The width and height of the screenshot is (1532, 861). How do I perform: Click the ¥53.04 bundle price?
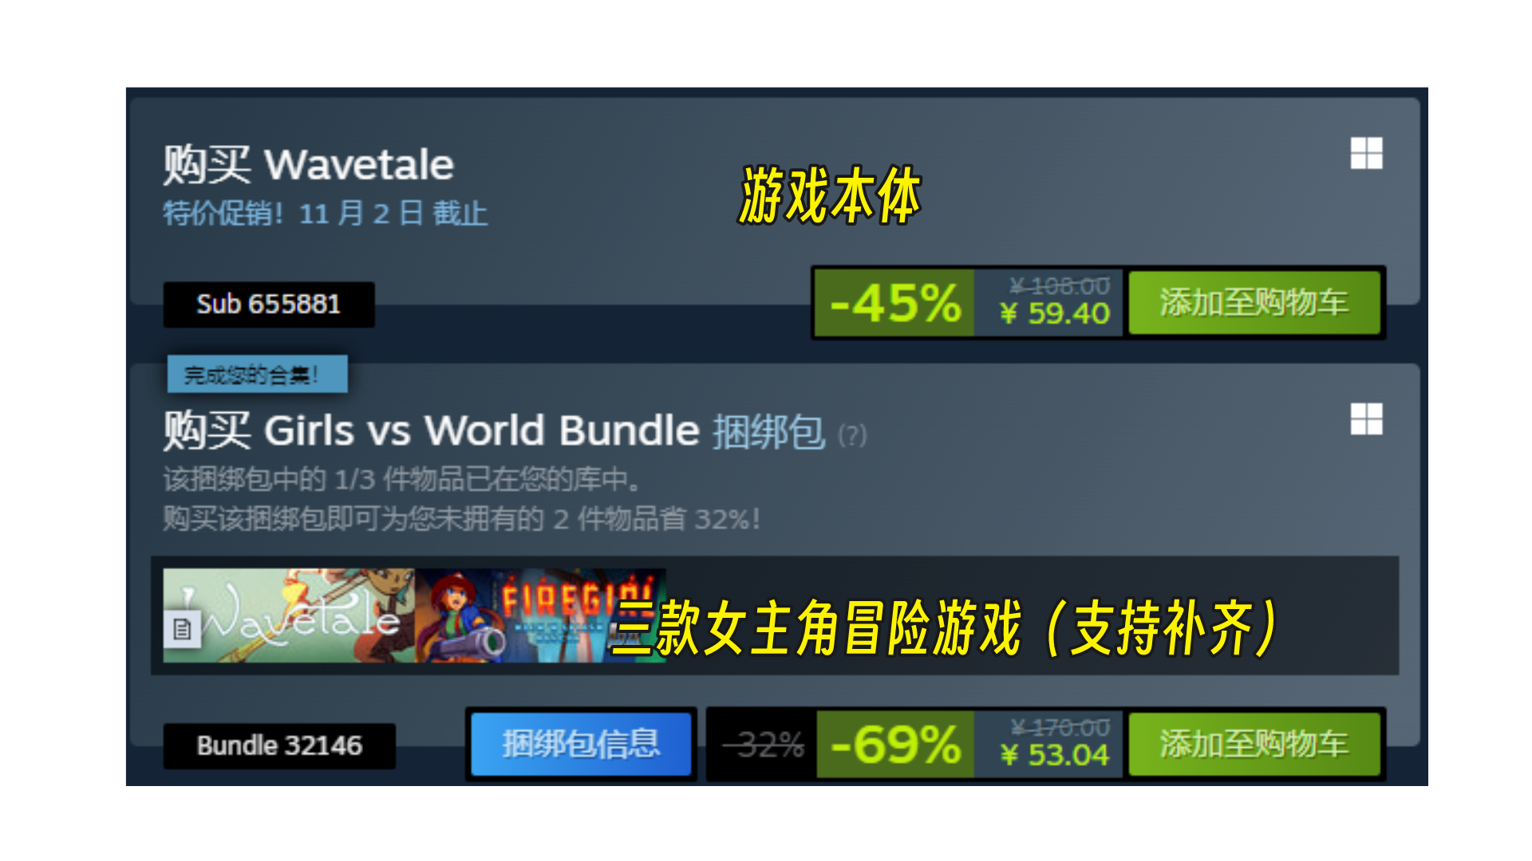pyautogui.click(x=1055, y=755)
